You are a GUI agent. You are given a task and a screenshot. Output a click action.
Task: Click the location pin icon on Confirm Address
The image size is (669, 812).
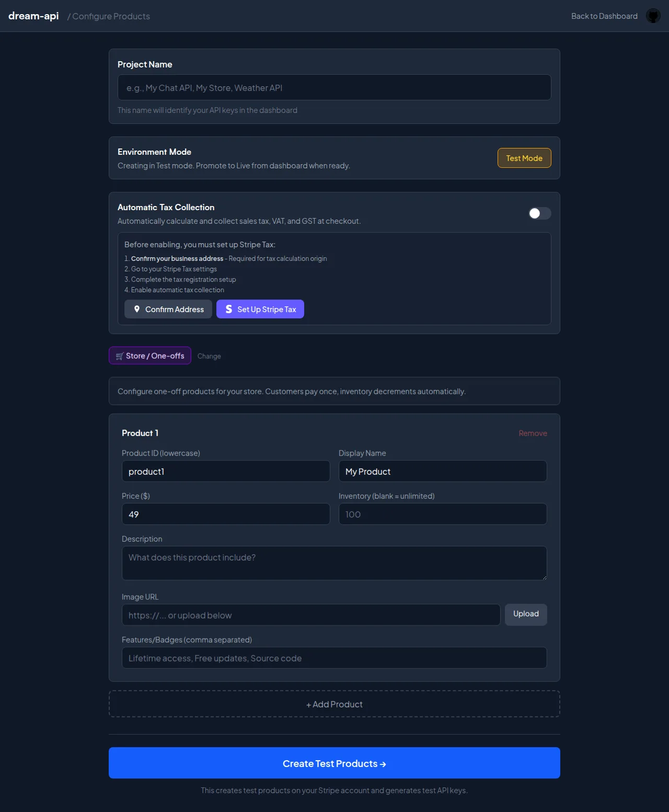[x=137, y=309]
